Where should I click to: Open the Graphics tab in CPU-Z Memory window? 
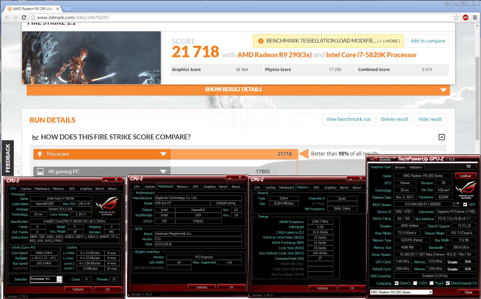pyautogui.click(x=330, y=187)
